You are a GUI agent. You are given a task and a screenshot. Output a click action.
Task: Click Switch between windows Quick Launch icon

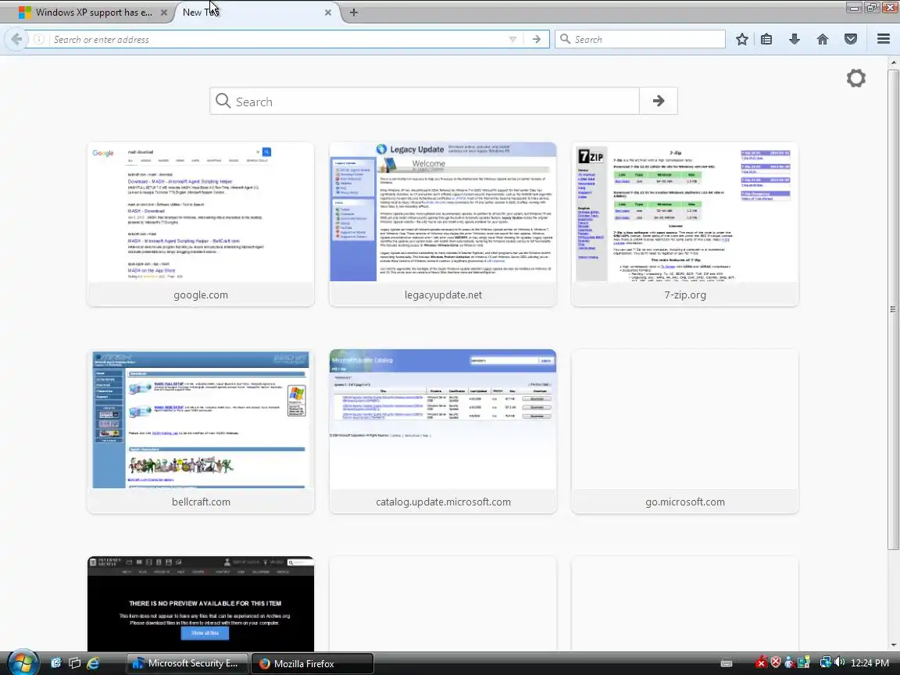(x=74, y=663)
